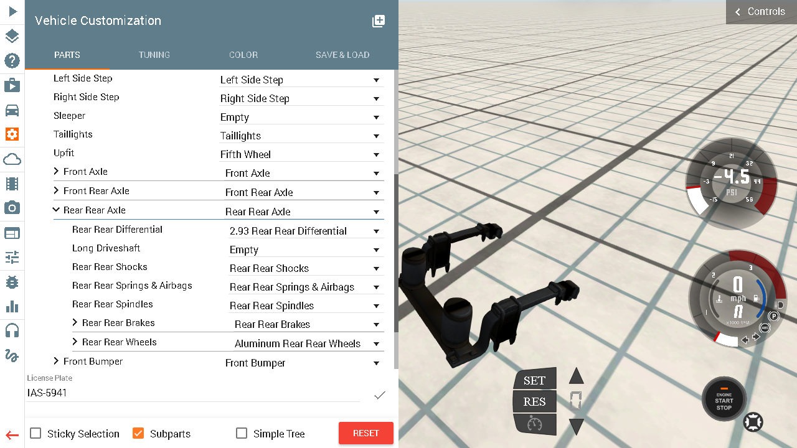
Task: Open the Taillights dropdown
Action: [x=301, y=136]
